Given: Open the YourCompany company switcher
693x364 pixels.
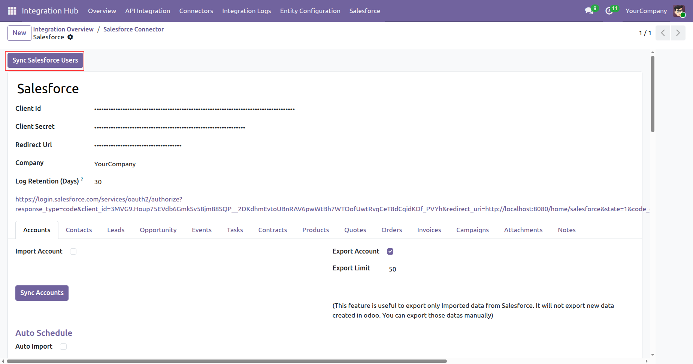Looking at the screenshot, I should [646, 11].
